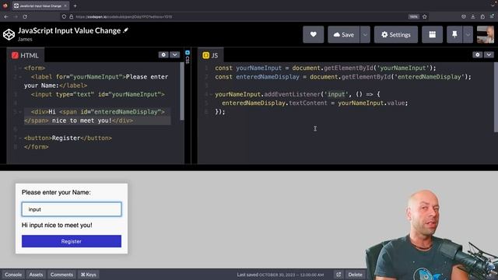Open the user profile avatar menu

pyautogui.click(x=486, y=34)
